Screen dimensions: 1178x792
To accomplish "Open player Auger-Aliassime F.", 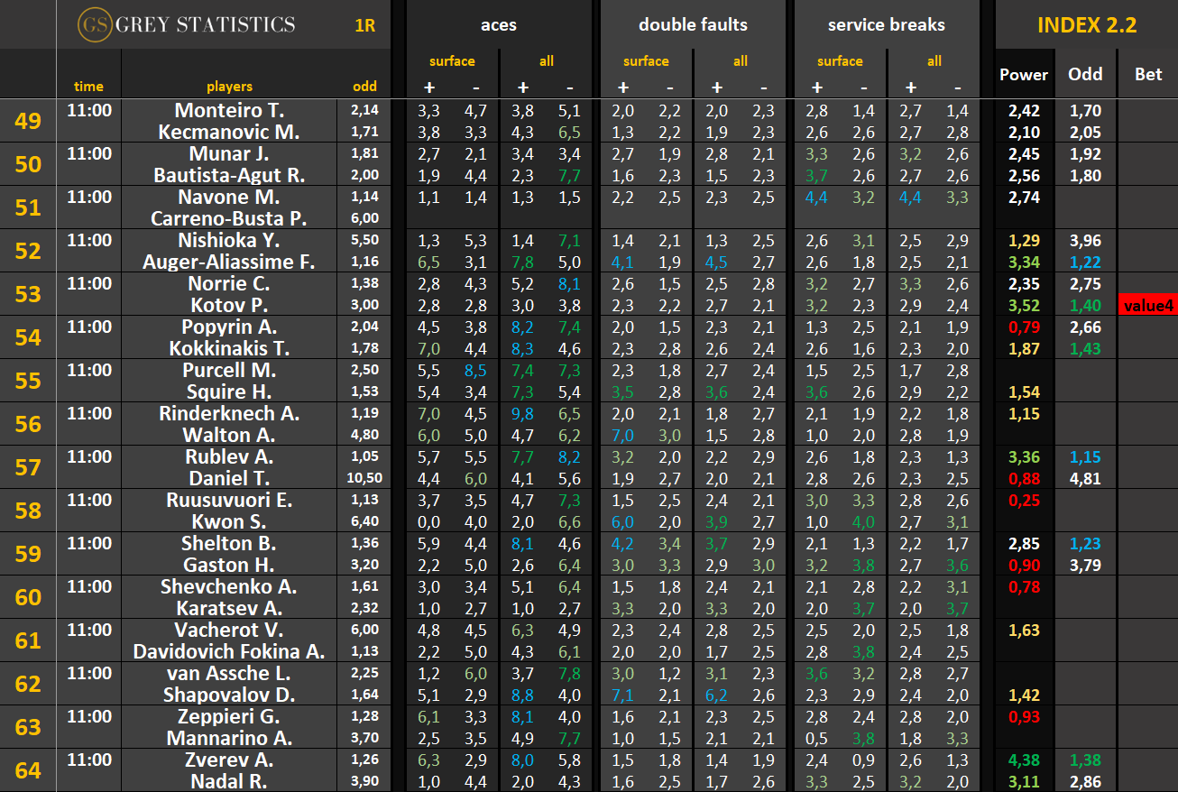I will (229, 262).
